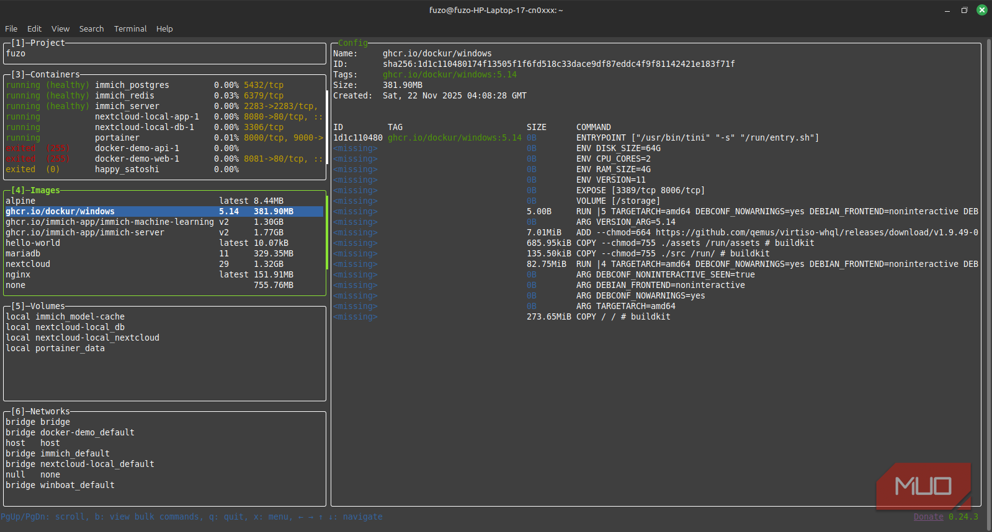Follow the Donate link
The image size is (992, 532).
point(928,517)
